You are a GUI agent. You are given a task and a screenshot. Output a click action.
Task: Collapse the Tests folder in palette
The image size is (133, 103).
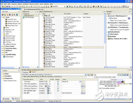coord(2,17)
